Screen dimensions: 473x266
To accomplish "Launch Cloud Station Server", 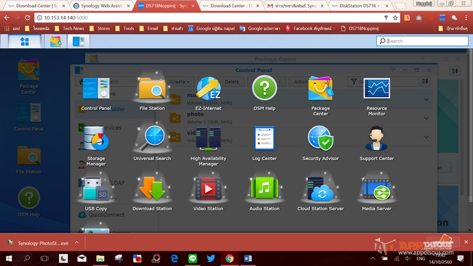I will [320, 194].
